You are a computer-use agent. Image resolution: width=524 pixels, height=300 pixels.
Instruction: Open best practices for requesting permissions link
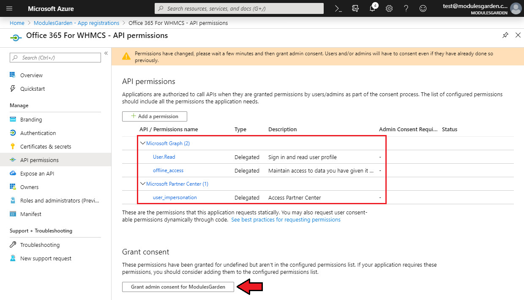(286, 220)
